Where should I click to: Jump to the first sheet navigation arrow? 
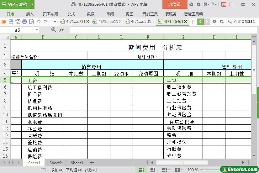(x=4, y=163)
